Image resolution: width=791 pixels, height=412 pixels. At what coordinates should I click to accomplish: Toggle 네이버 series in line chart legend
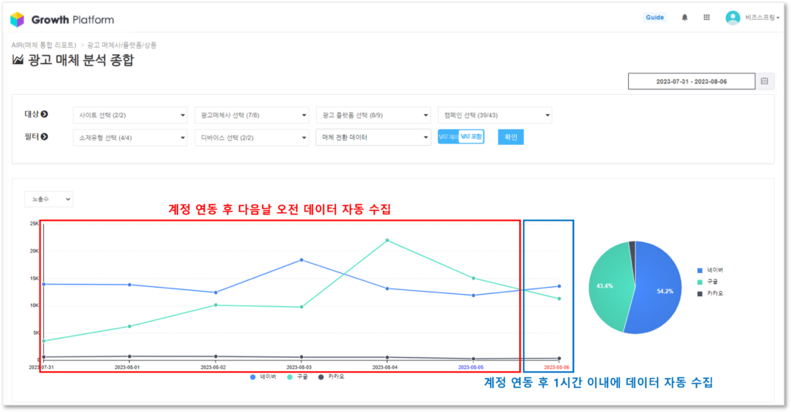tap(263, 377)
